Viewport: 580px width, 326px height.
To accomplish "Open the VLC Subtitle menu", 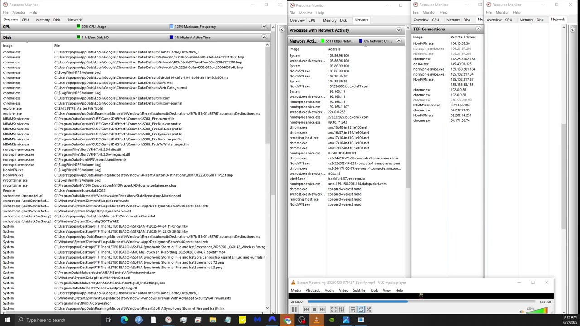I will [359, 291].
